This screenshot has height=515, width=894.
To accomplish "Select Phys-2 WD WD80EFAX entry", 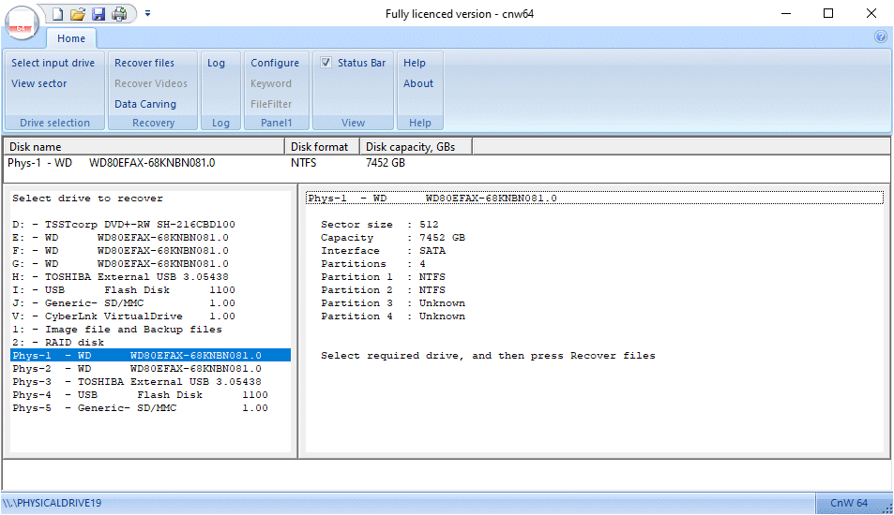I will pyautogui.click(x=137, y=368).
